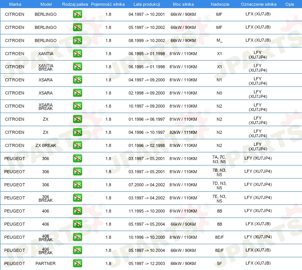Click fuel icon in 406 8B 66kW row
This screenshot has height=270, width=302.
77,224
